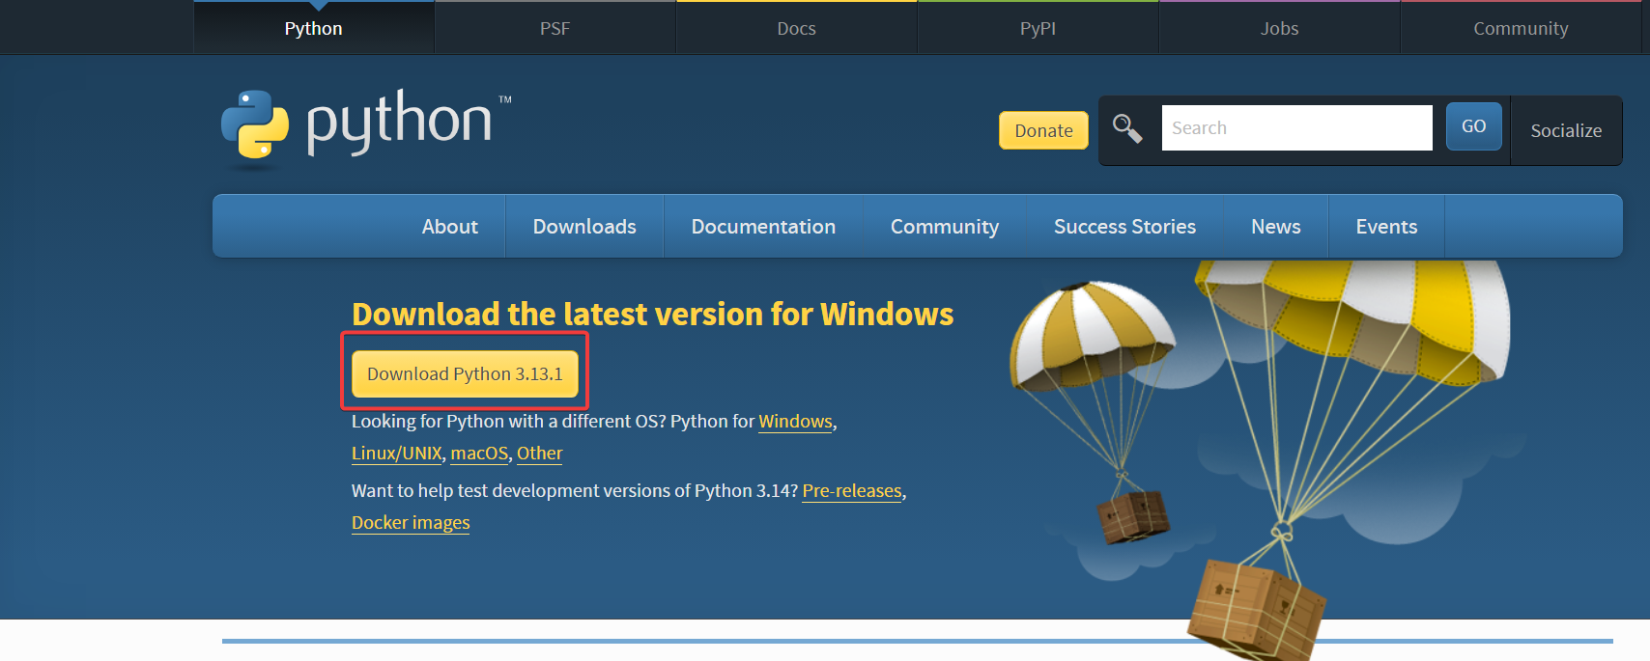Click the GO search button
This screenshot has height=661, width=1650.
pyautogui.click(x=1474, y=126)
